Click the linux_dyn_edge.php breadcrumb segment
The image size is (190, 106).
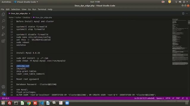42,17
